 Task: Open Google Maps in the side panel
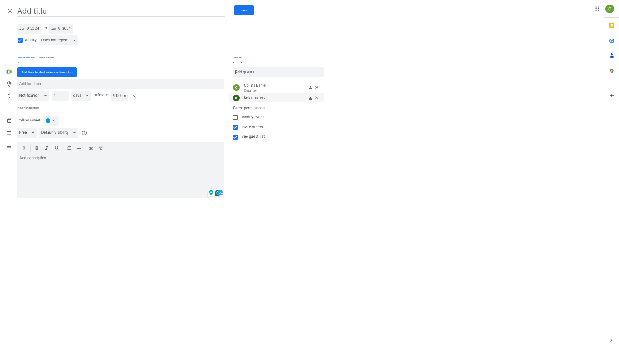coord(611,71)
